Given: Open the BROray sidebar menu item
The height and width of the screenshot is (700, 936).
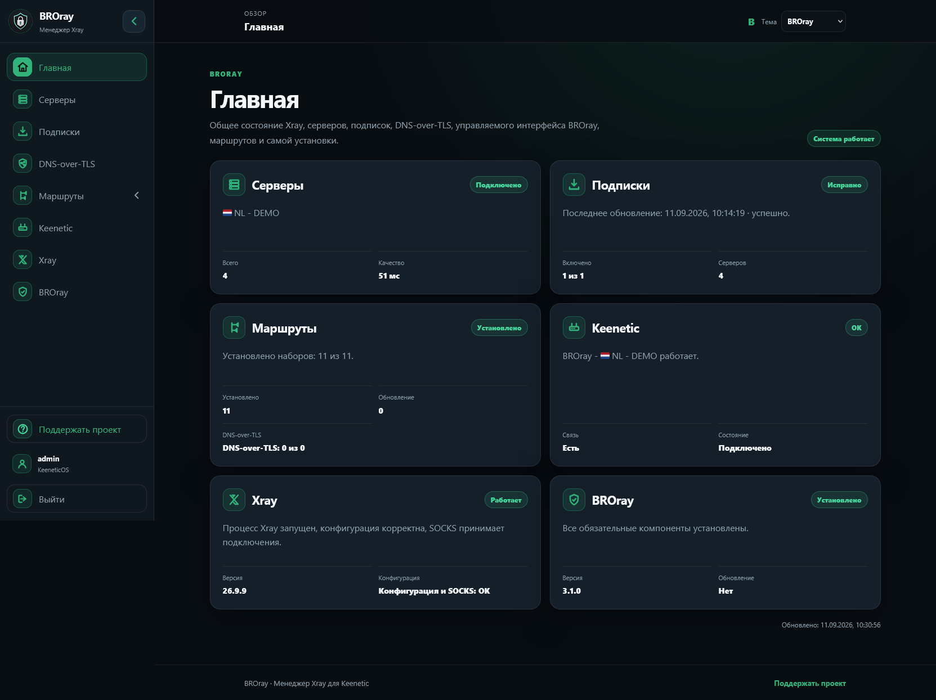Looking at the screenshot, I should 77,292.
